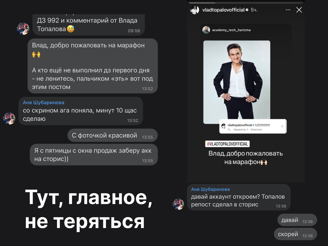Open the academy_rech_harizma avatar in the repost
328x246 pixels.
pos(206,30)
